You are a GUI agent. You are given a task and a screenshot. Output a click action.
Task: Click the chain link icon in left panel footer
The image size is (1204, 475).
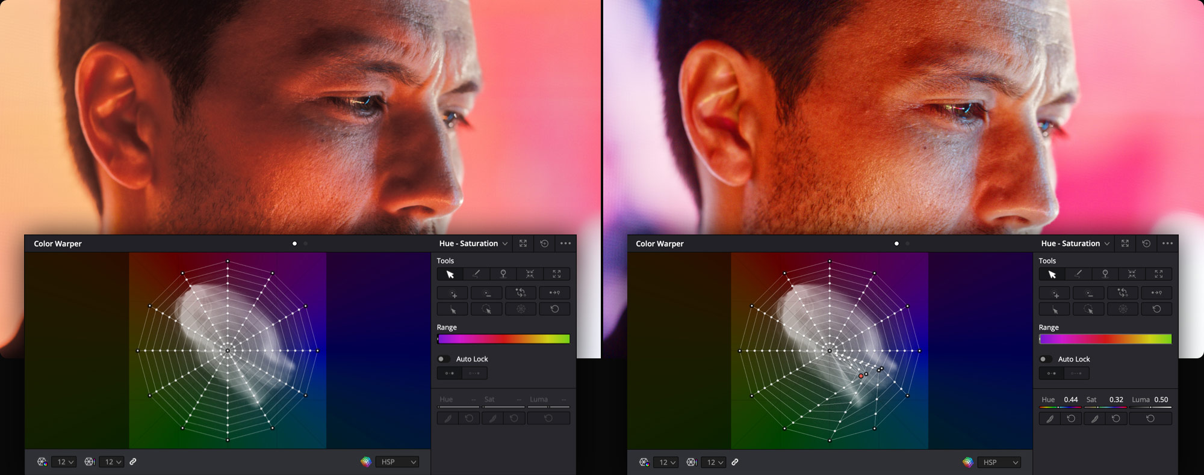pyautogui.click(x=133, y=462)
